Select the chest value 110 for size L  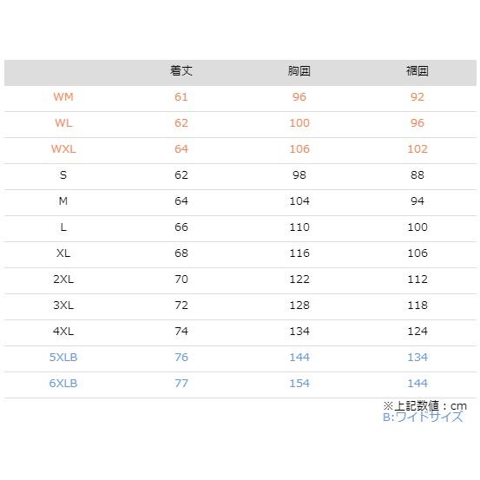[x=299, y=227]
